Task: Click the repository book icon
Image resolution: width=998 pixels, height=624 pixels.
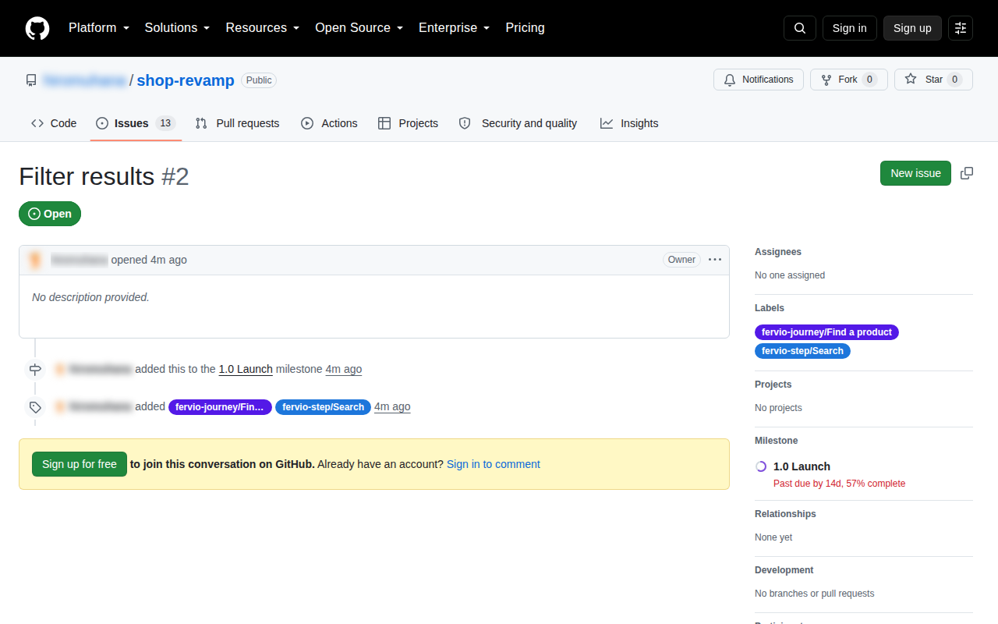Action: (x=31, y=80)
